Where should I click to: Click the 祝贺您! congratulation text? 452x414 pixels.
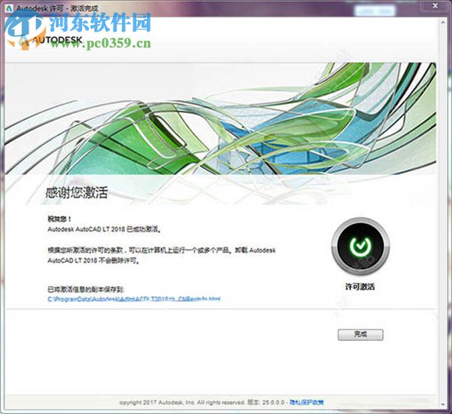pos(59,219)
